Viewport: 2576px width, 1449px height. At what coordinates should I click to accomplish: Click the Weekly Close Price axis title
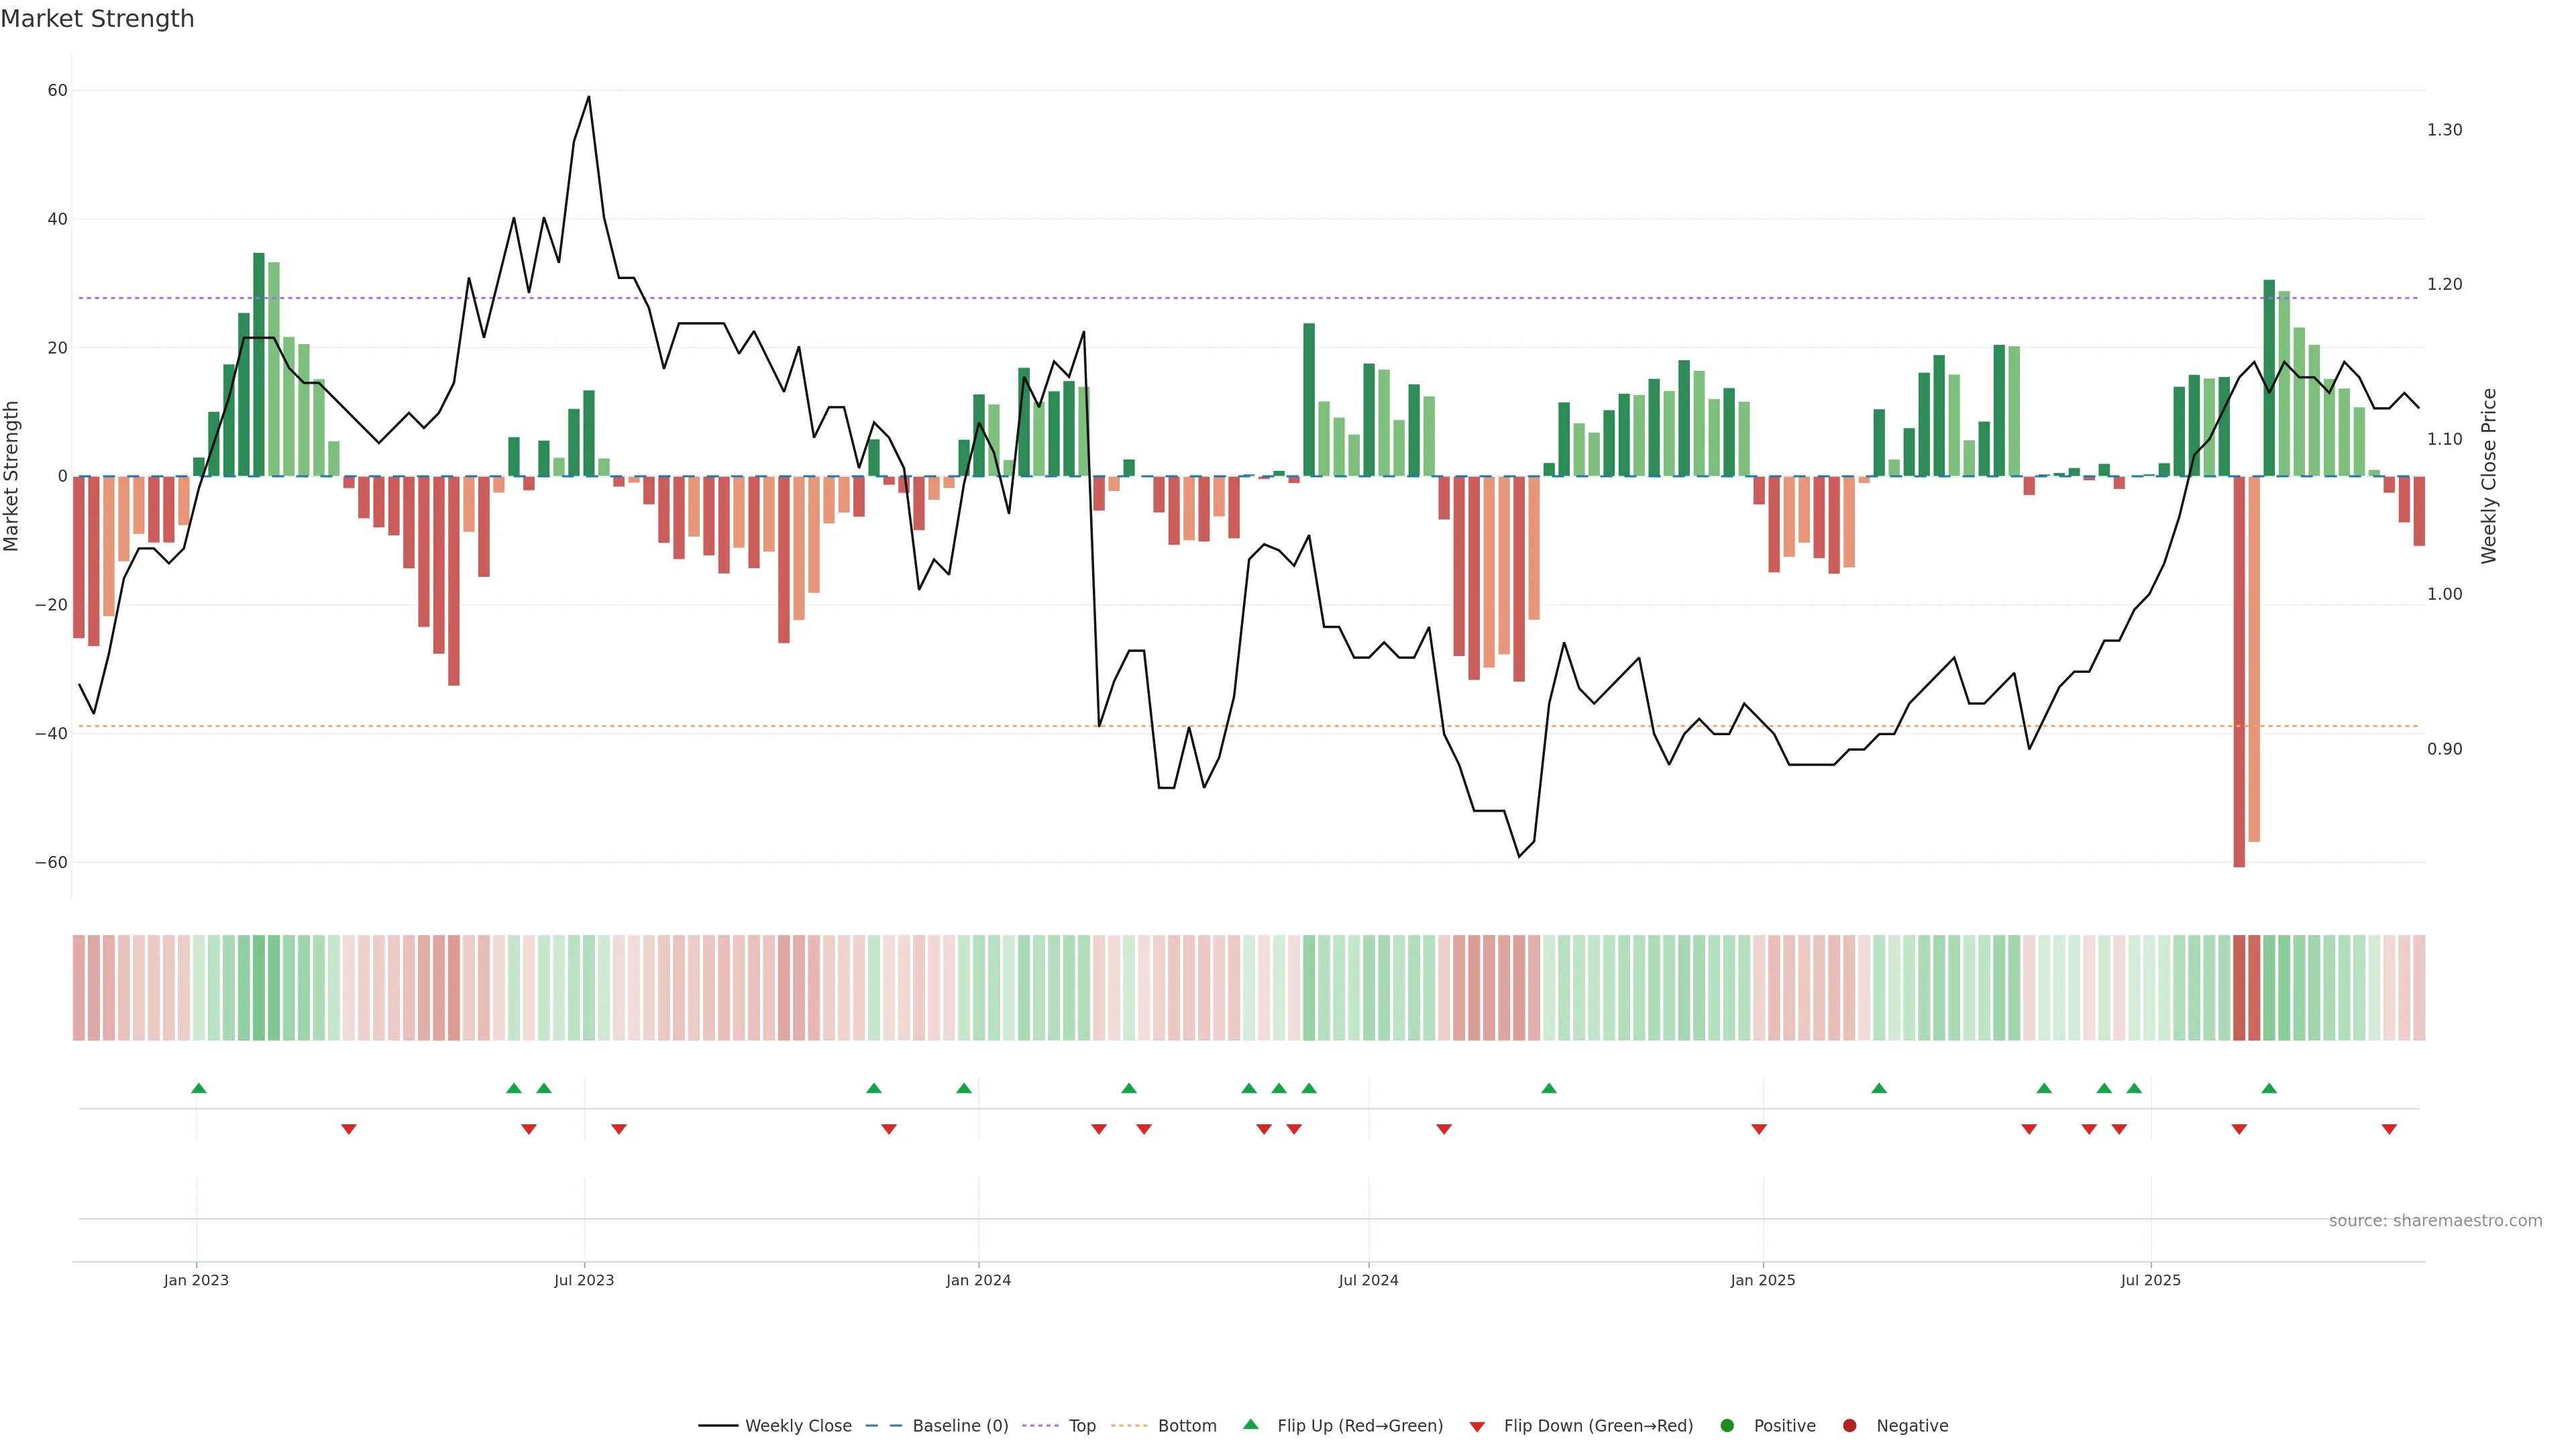[x=2489, y=476]
